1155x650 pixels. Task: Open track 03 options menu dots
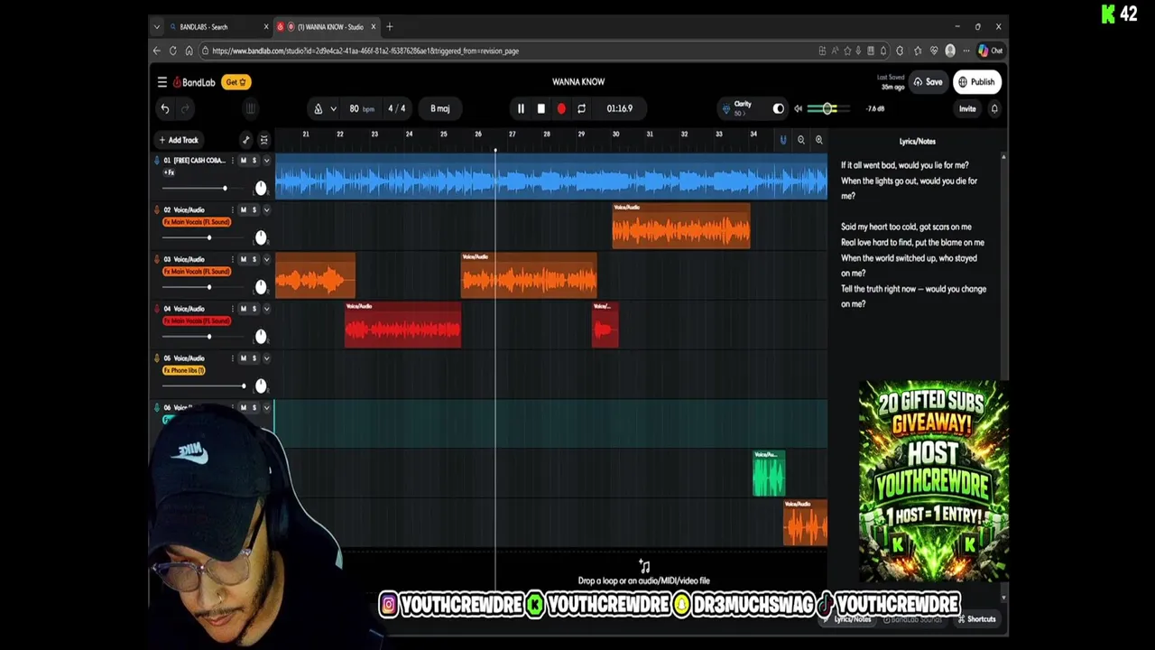pos(232,259)
